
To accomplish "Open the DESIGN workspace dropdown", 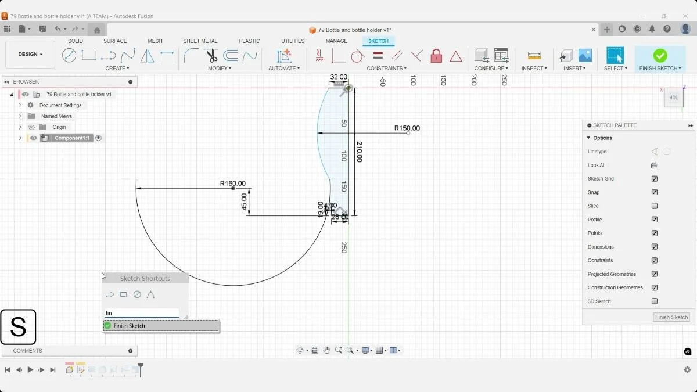I will (30, 54).
